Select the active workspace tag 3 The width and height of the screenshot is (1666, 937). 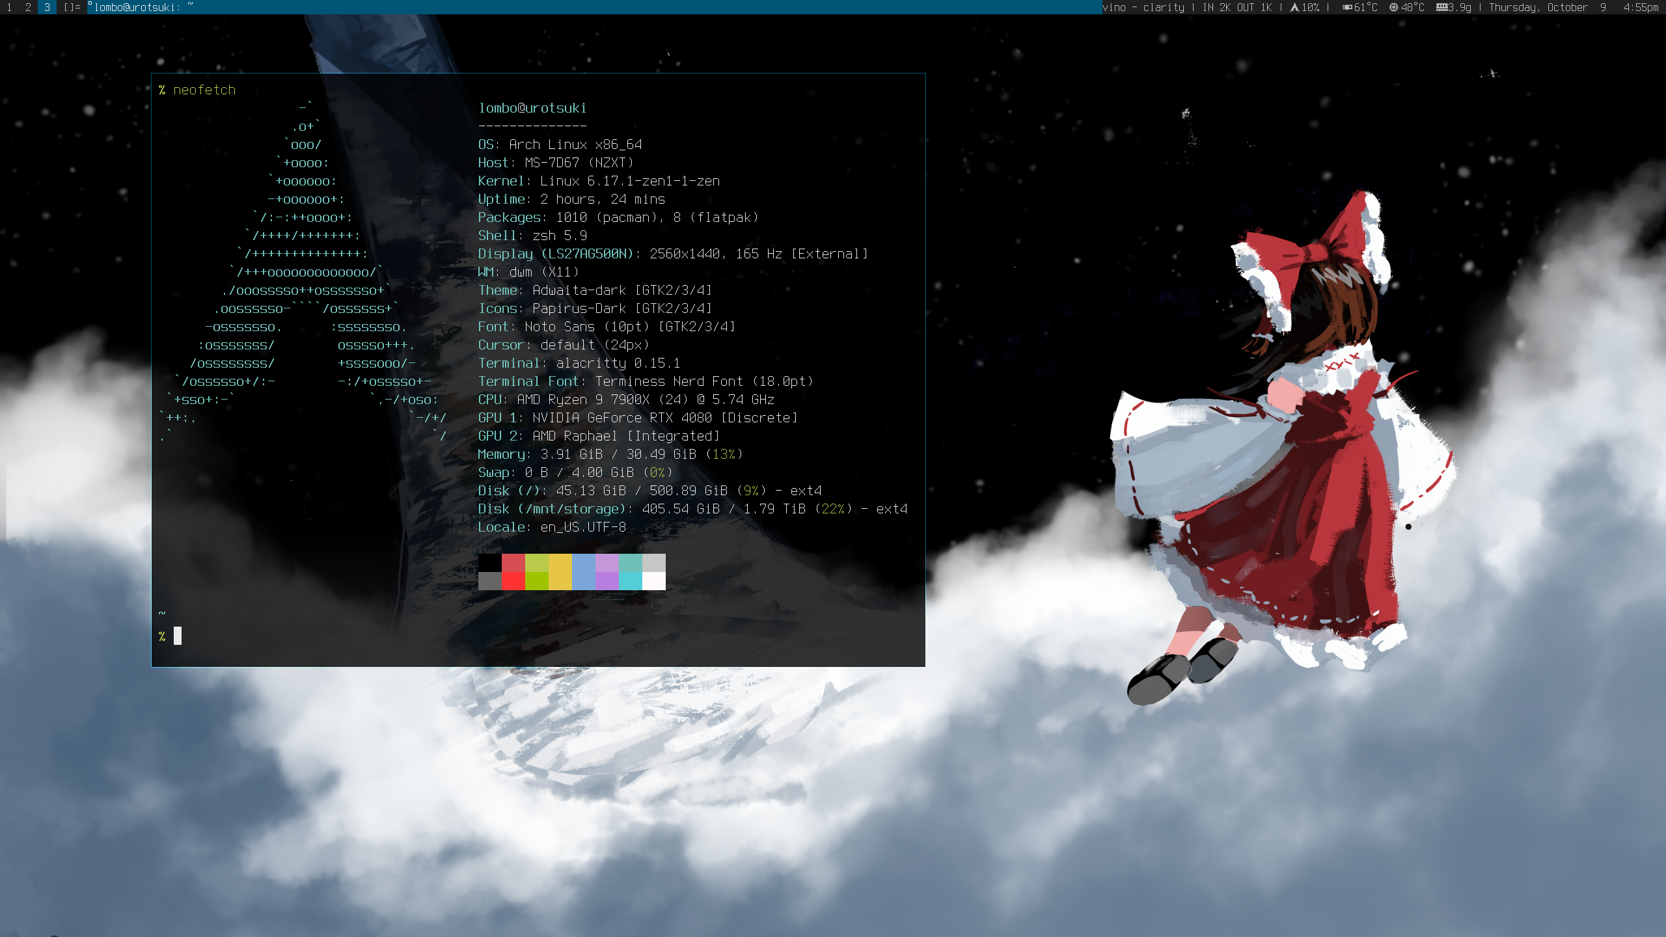click(47, 7)
